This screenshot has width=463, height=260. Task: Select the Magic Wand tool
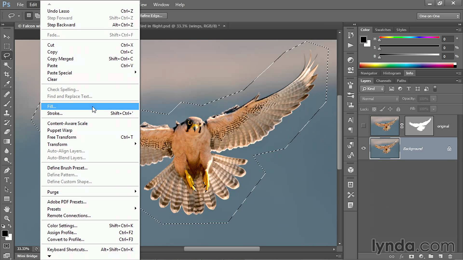[x=7, y=65]
